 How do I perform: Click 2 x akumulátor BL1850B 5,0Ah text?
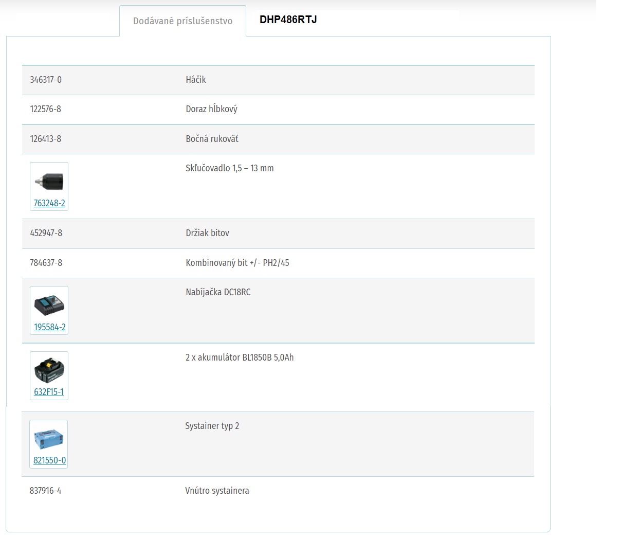[240, 357]
